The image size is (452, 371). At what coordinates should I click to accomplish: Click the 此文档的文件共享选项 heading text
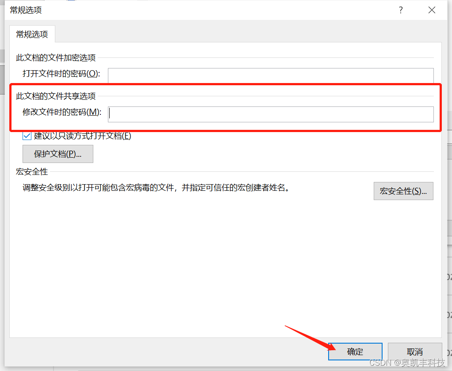click(x=56, y=96)
